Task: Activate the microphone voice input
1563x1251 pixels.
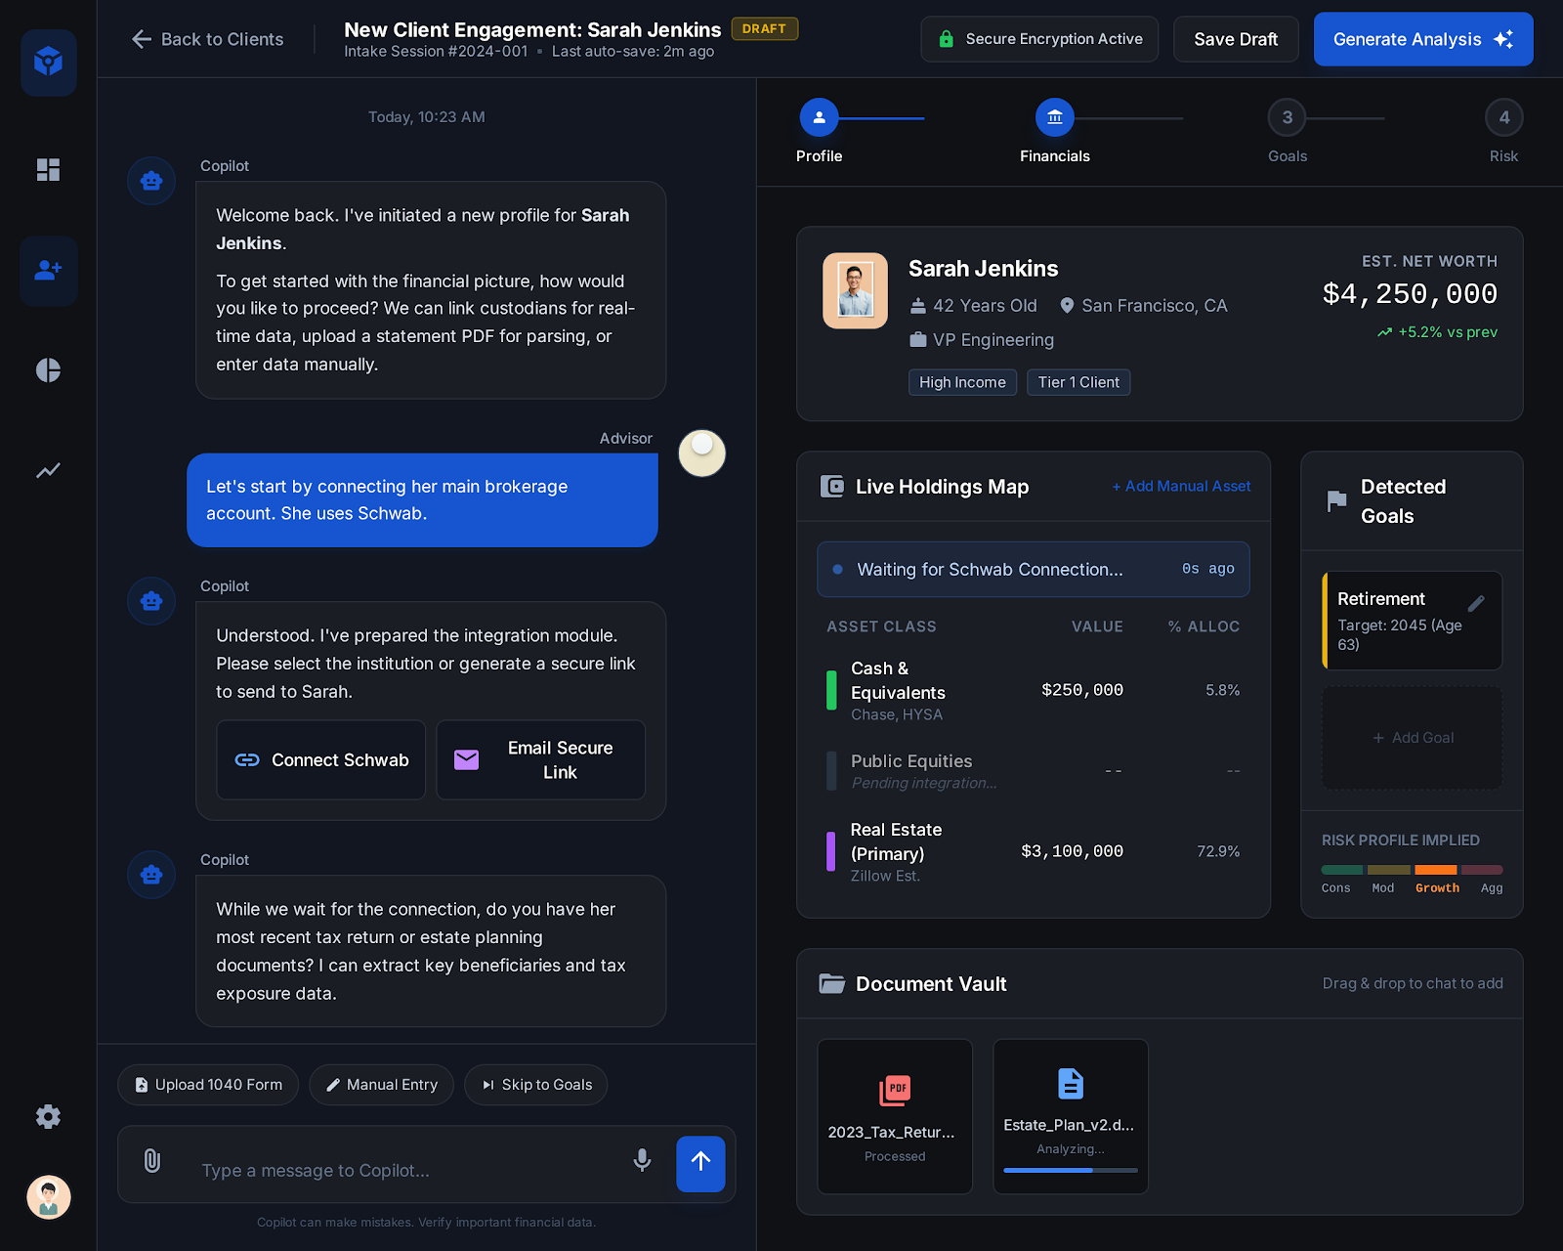Action: tap(642, 1161)
